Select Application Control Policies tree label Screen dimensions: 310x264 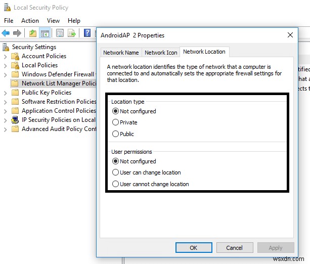click(59, 111)
